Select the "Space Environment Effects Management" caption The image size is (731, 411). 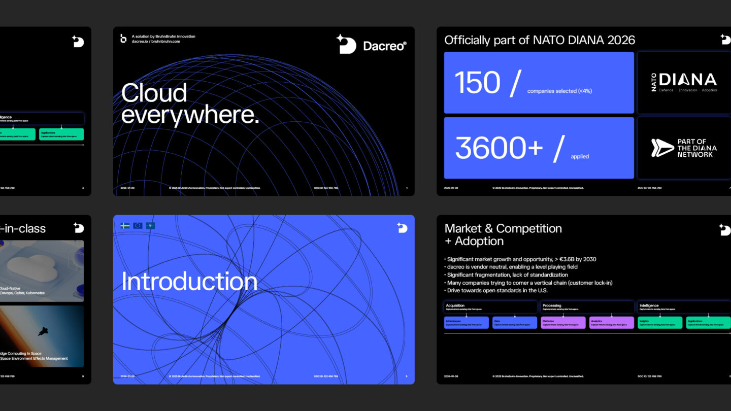(x=34, y=358)
